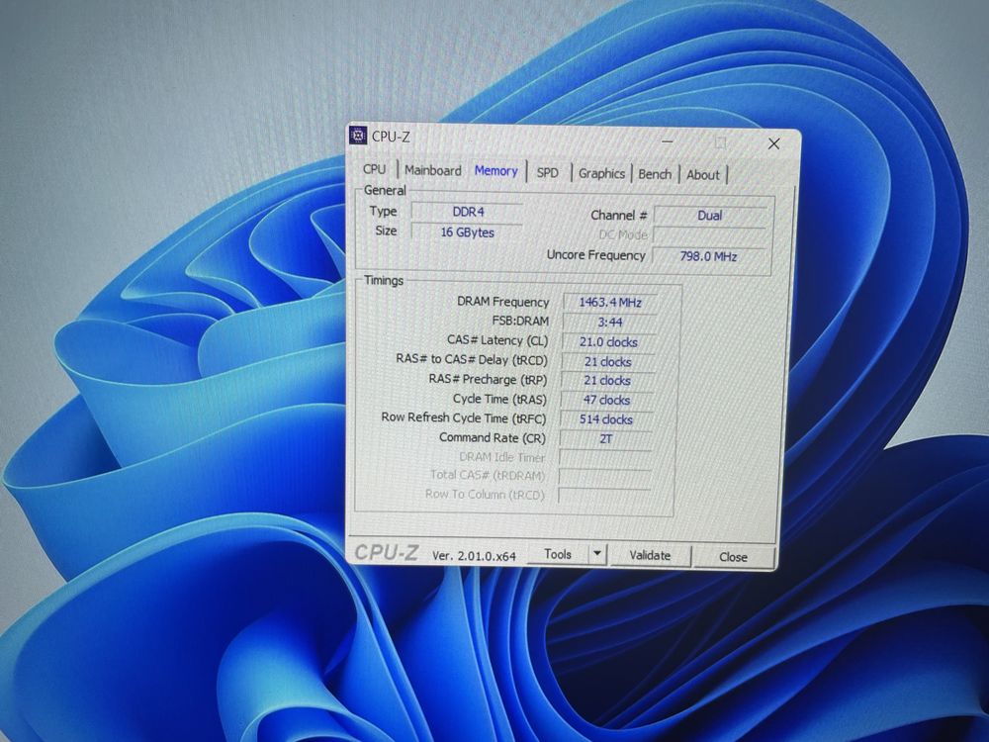Minimize the CPU-Z window
This screenshot has width=989, height=742.
667,141
